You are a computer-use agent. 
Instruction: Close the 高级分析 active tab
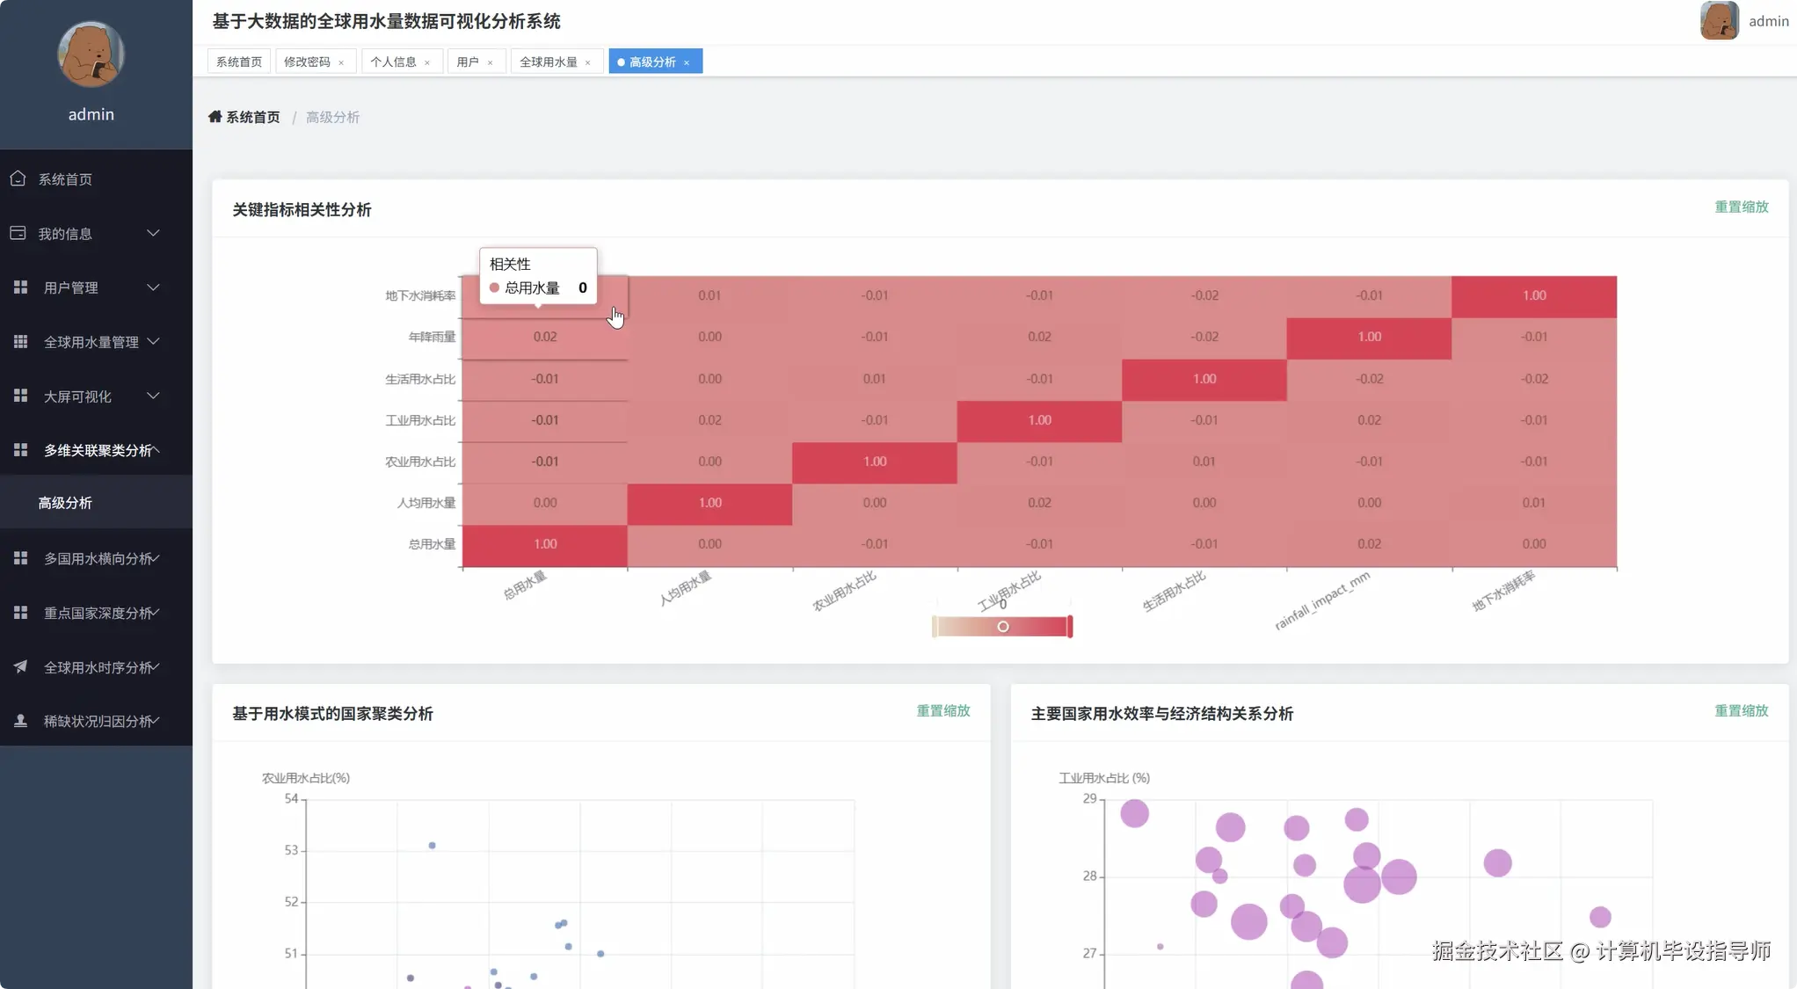pos(687,62)
